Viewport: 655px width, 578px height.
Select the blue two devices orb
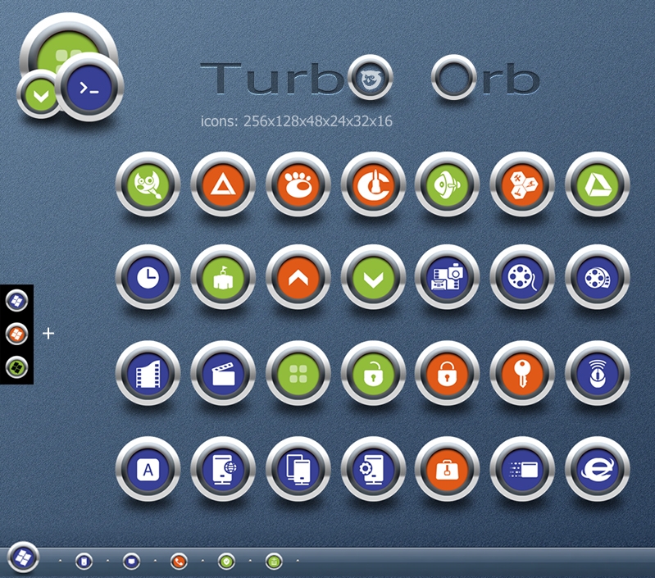coord(298,469)
